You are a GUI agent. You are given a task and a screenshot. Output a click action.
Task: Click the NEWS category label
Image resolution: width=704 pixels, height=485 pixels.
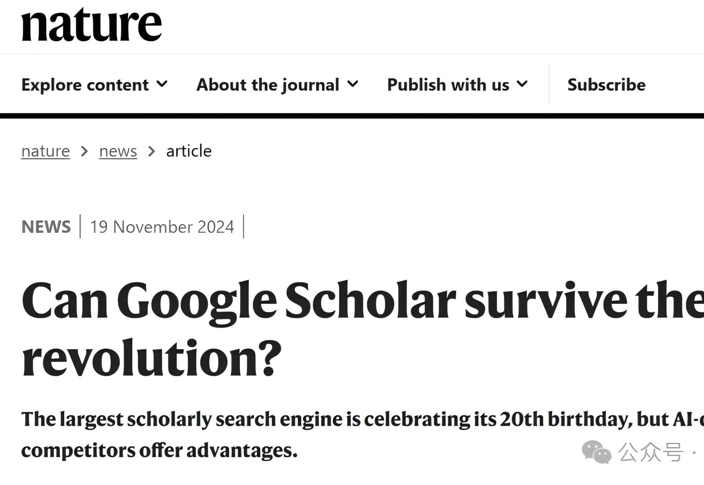tap(46, 227)
